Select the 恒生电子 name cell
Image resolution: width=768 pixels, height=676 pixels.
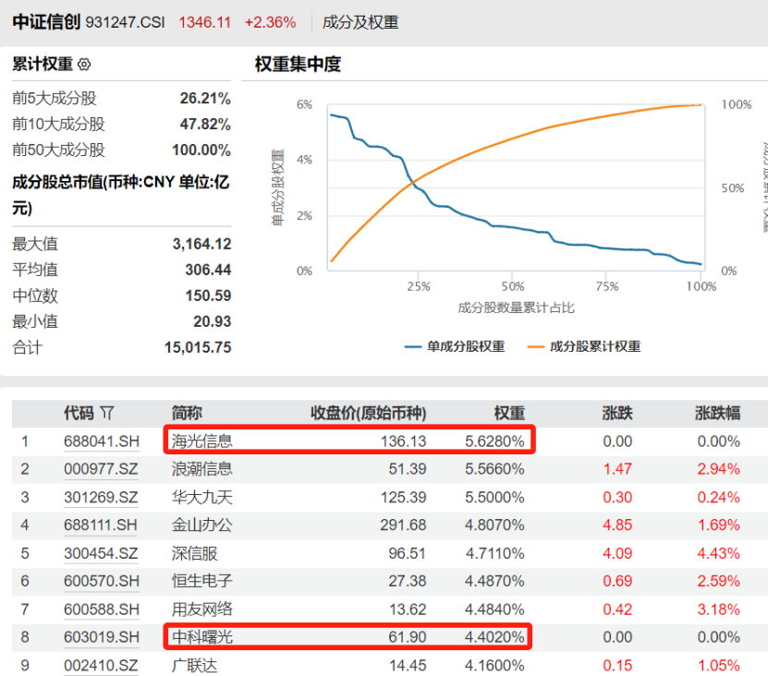coord(201,581)
